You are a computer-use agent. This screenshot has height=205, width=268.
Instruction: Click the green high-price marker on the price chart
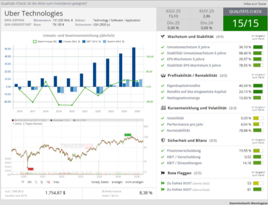coord(128,135)
